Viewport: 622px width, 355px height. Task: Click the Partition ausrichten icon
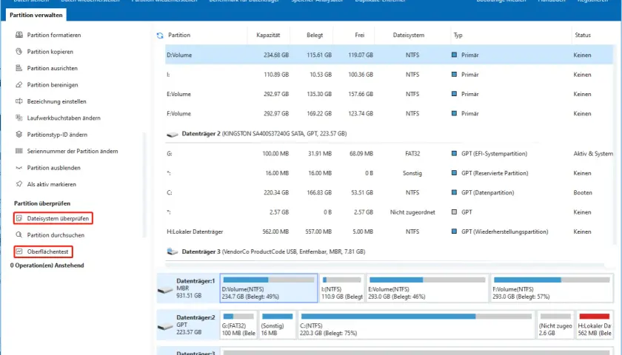19,68
